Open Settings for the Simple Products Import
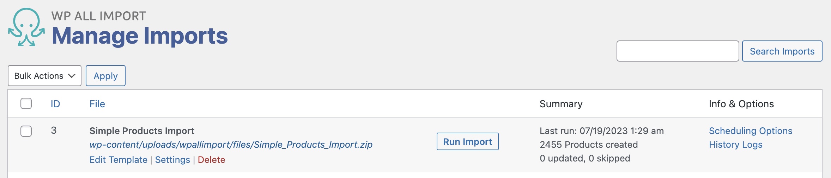This screenshot has height=178, width=831. tap(172, 160)
